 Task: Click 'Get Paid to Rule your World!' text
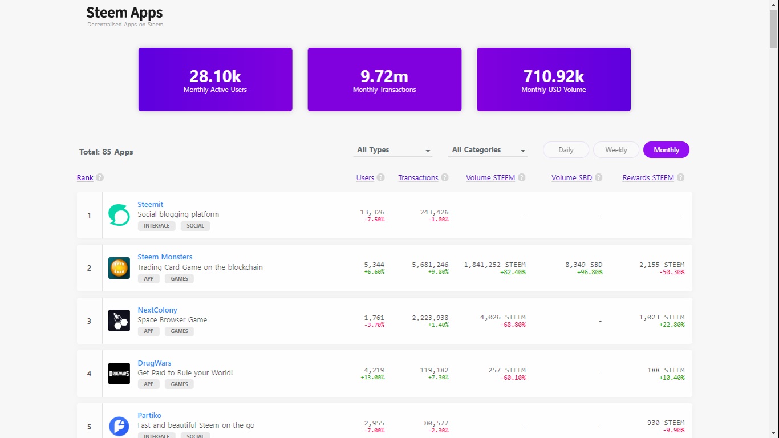[x=185, y=373]
